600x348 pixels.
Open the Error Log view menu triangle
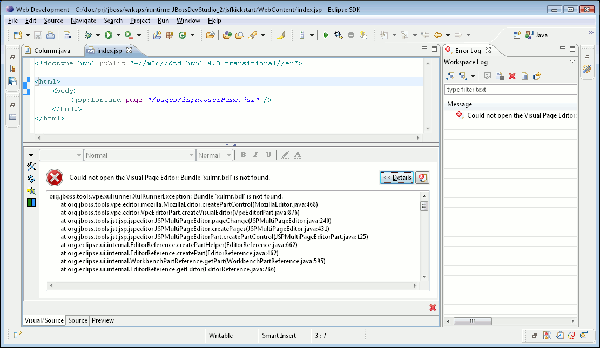point(572,62)
